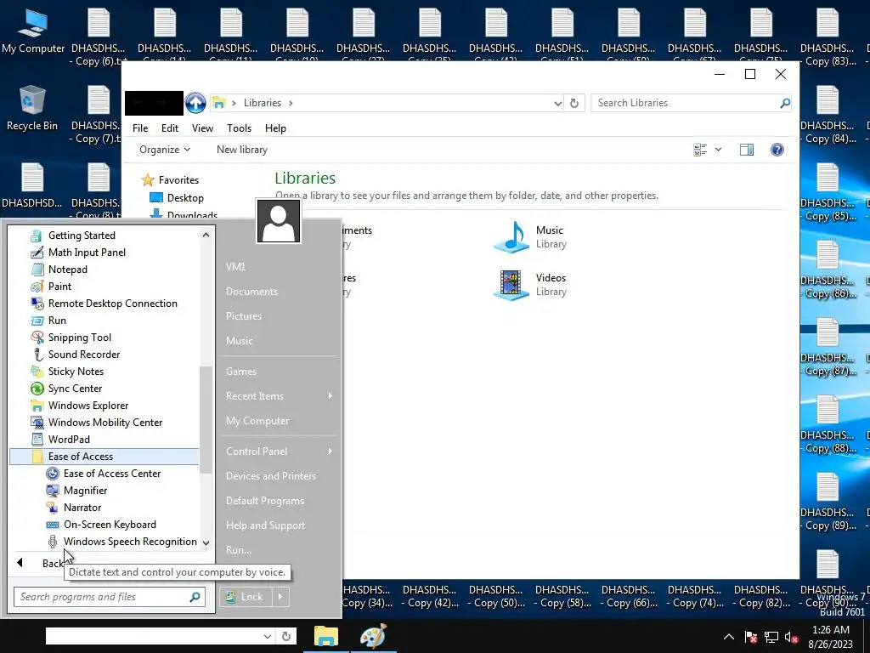
Task: Toggle the preview pane in Explorer
Action: tap(747, 150)
